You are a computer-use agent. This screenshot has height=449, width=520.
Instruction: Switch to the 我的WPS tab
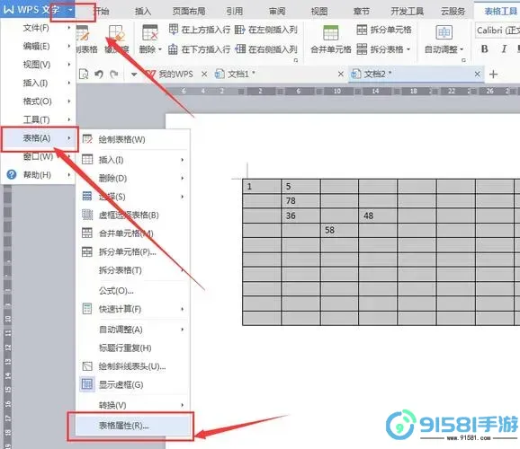tap(175, 74)
